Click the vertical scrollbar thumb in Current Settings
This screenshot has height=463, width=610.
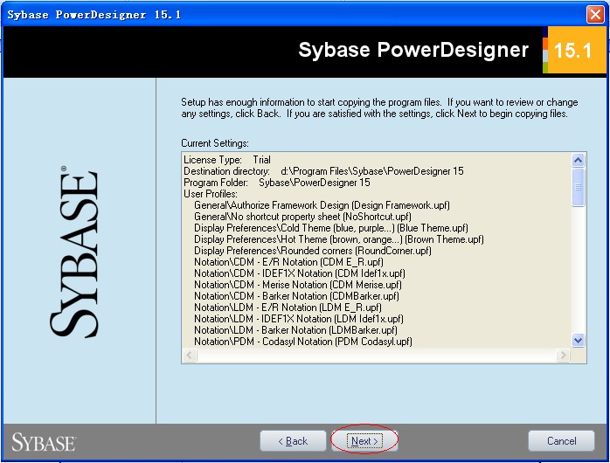579,185
